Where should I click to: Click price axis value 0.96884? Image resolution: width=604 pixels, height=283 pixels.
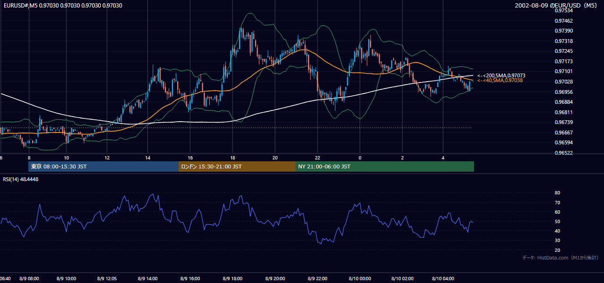click(563, 102)
